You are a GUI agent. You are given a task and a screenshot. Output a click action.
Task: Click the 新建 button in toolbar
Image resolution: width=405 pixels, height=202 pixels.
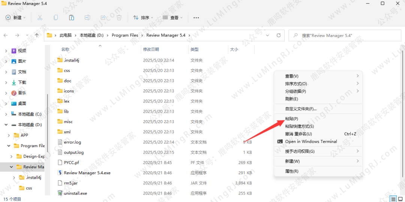(x=15, y=18)
